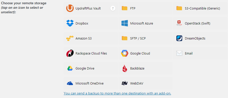The width and height of the screenshot is (228, 98).
Task: Click the Google Drive triangle icon
Action: [70, 68]
